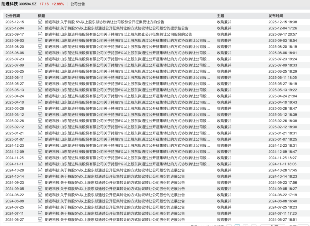Select date cell 2025-06-25

click(x=15, y=71)
